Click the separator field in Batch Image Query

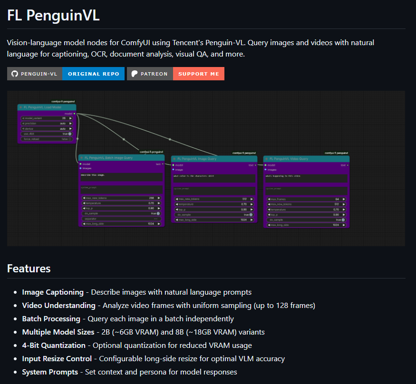click(x=121, y=219)
